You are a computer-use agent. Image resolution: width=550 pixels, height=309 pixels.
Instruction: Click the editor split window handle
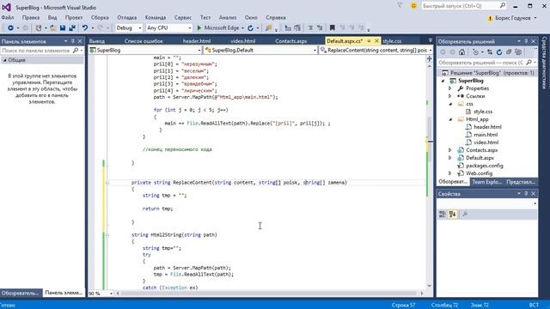(430, 58)
